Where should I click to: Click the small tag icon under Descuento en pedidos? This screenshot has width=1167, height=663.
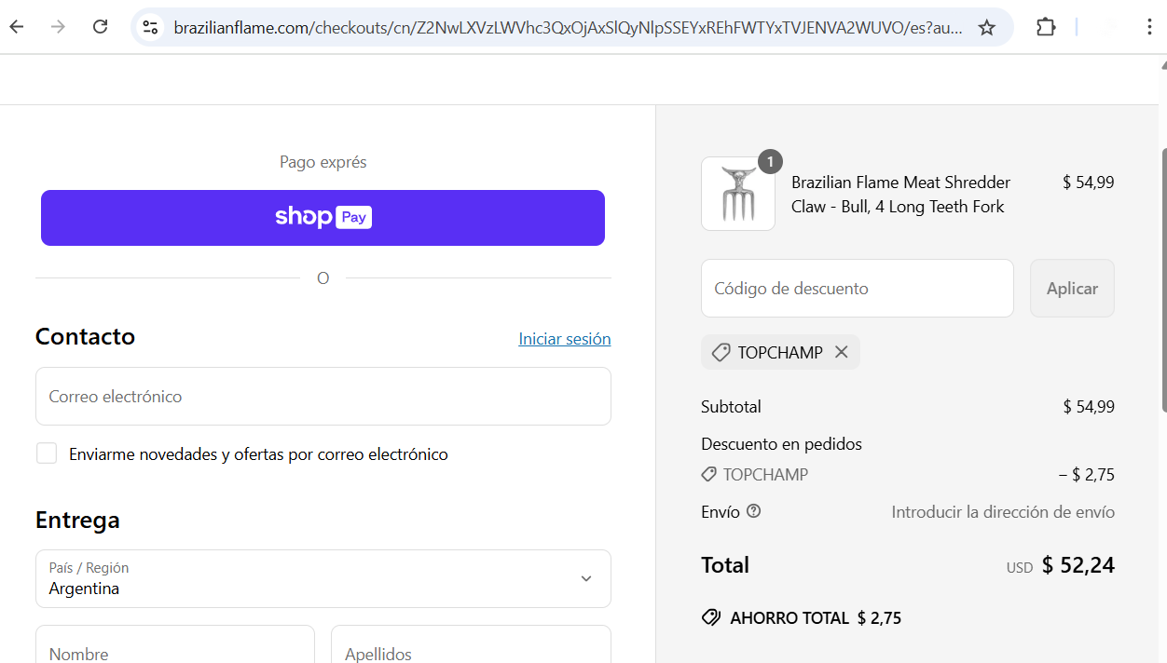(x=709, y=474)
